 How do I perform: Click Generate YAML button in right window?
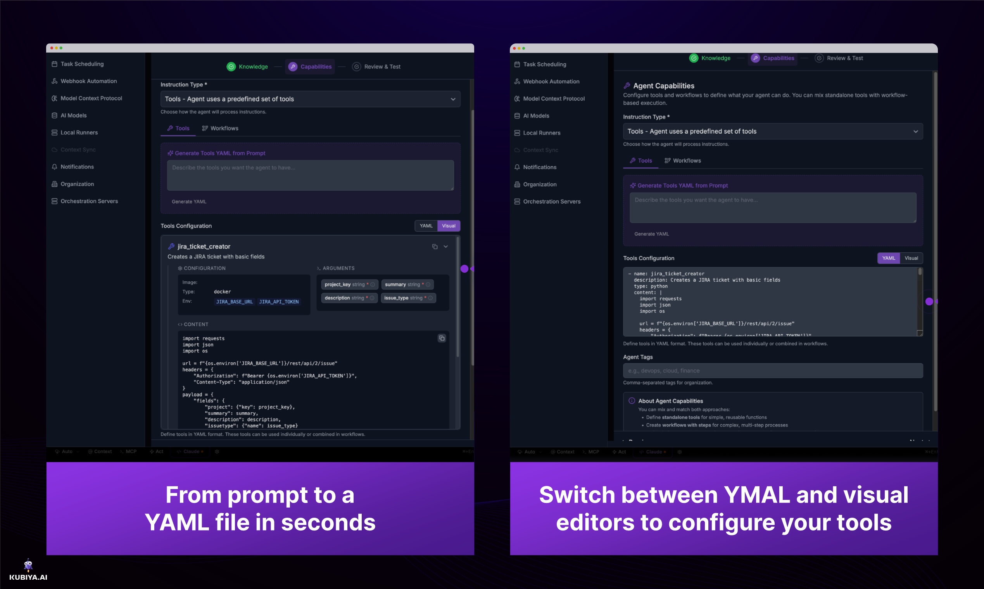pos(651,234)
